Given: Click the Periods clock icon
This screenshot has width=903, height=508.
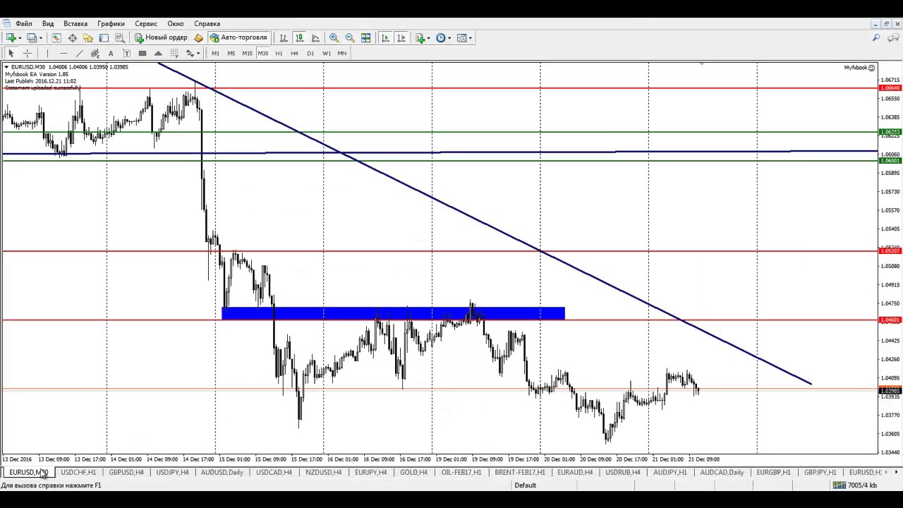Looking at the screenshot, I should 440,37.
